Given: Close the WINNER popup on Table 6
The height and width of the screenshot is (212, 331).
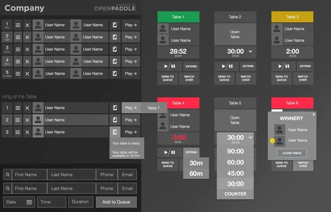Looking at the screenshot, I should (314, 114).
